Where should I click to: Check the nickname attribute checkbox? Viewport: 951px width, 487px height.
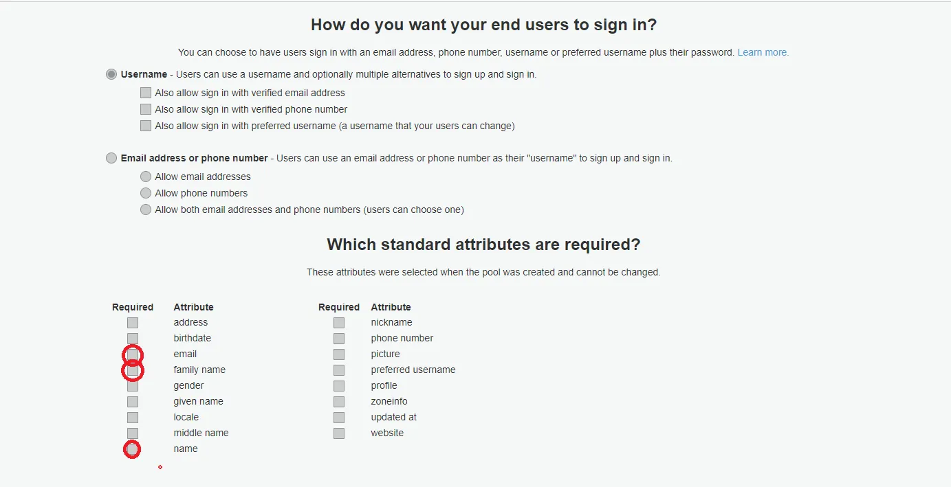(x=339, y=323)
